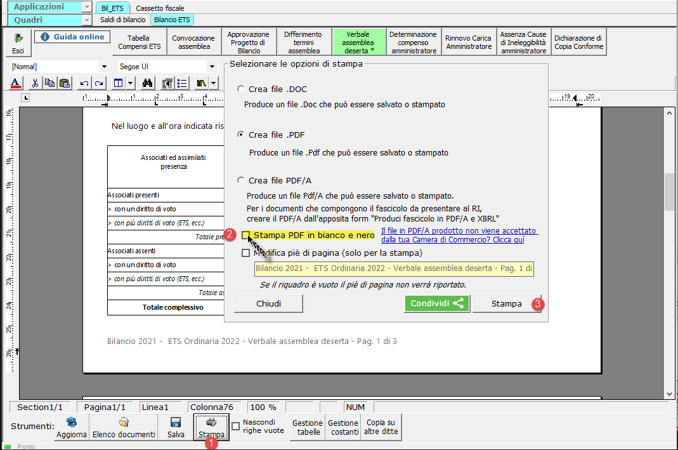The width and height of the screenshot is (678, 450).
Task: Switch to the Cassetto fiscale tab
Action: coord(160,8)
